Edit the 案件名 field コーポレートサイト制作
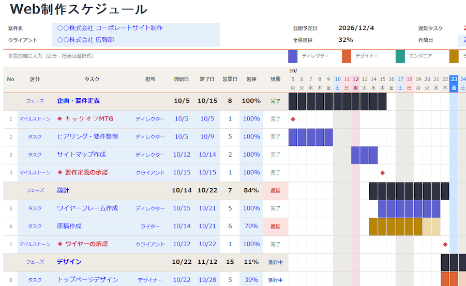Viewport: 466px width, 286px height. pyautogui.click(x=136, y=28)
